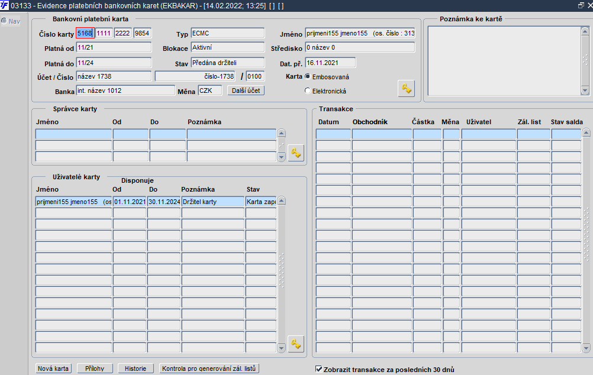Click Kontrola pro generování zál. listů button
This screenshot has height=375, width=593.
[209, 368]
